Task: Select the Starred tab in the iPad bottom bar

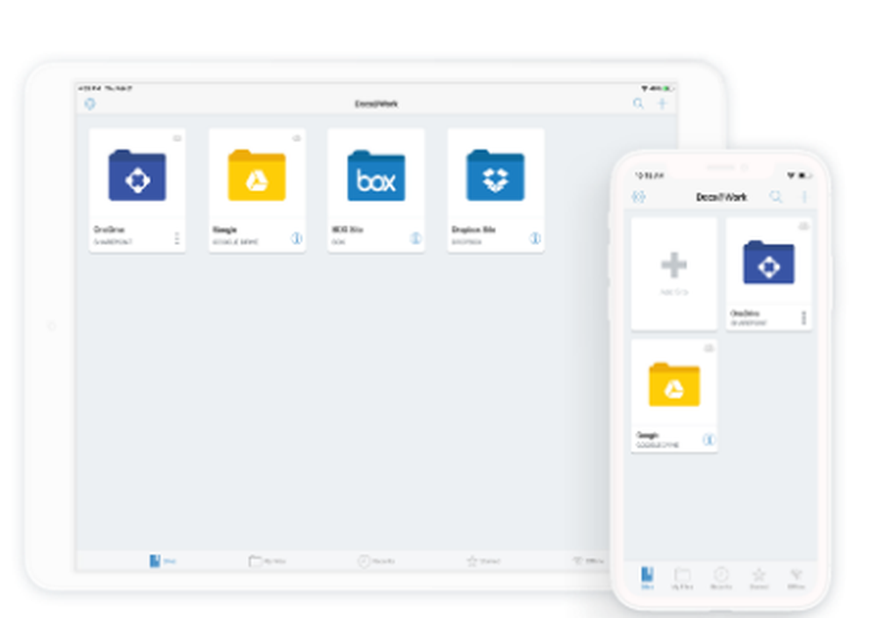Action: pos(483,560)
